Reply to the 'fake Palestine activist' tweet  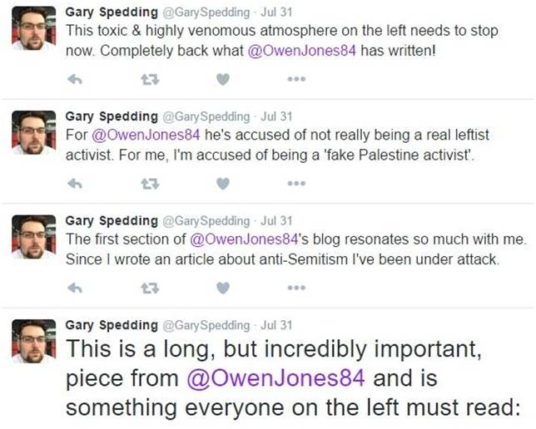tap(75, 184)
